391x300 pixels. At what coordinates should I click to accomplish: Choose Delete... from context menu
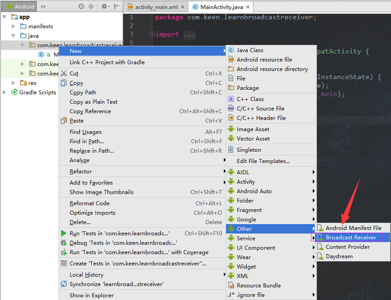(142, 222)
